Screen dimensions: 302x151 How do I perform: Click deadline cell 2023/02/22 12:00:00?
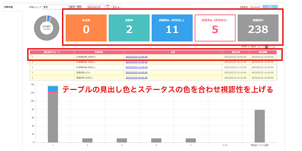point(263,68)
